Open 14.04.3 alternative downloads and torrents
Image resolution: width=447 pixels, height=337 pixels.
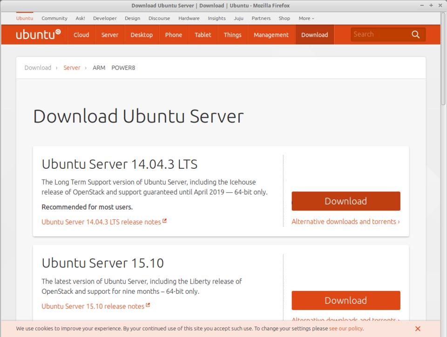coord(345,222)
